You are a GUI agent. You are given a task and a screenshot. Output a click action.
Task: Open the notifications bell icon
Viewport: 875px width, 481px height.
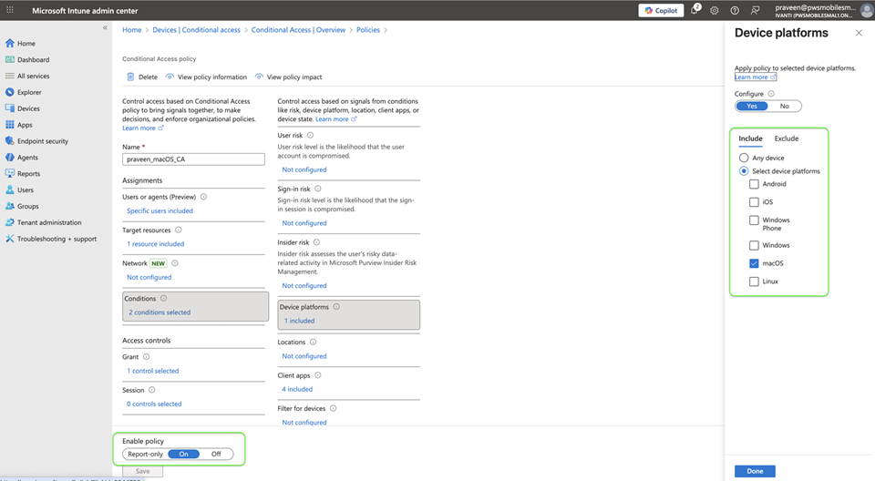point(695,11)
